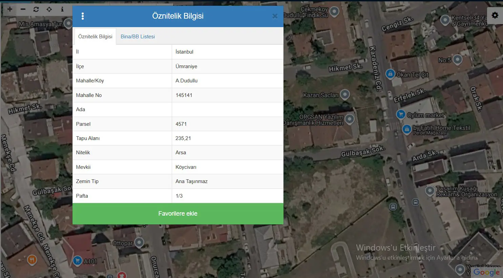Viewport: 503px width, 278px height.
Task: Click the Ottopar location pin
Action: (139, 242)
